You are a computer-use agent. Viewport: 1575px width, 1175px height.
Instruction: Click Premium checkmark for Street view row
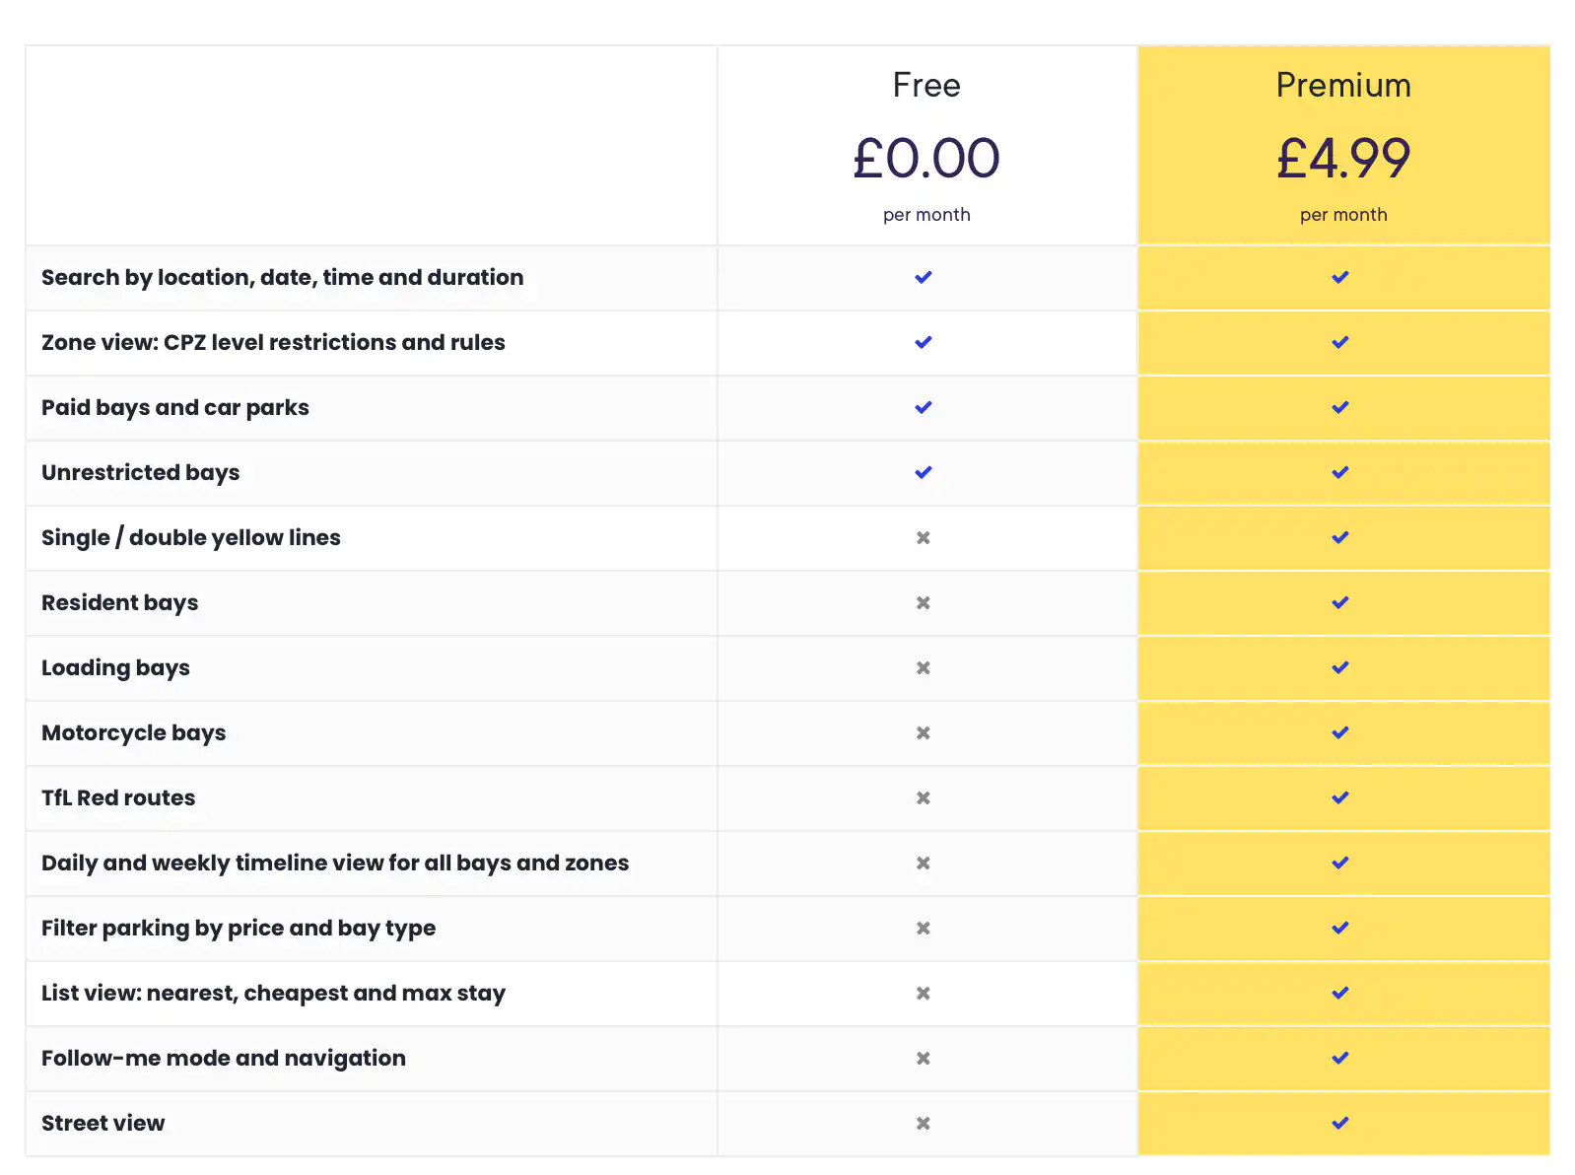tap(1339, 1123)
